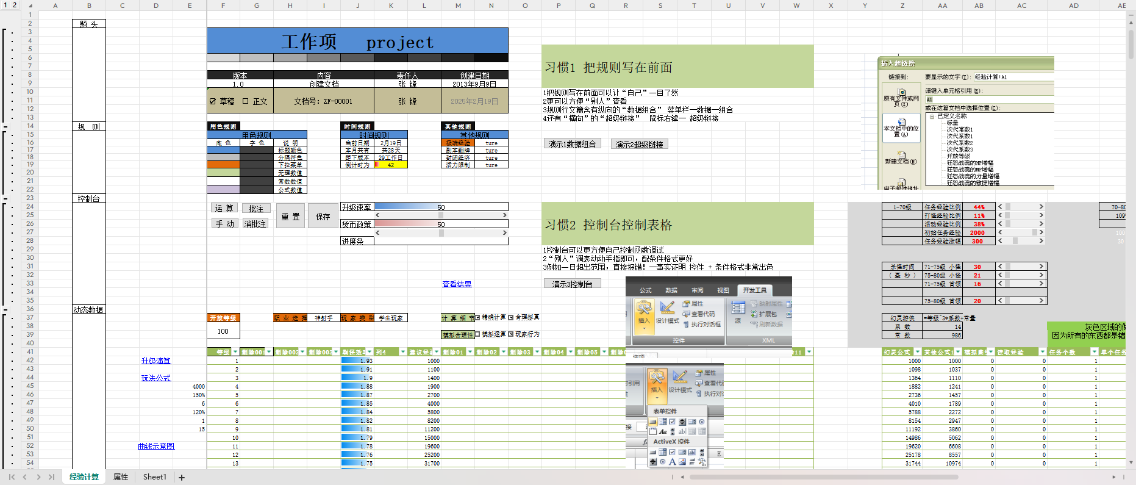Click right arrow beside 初始任务经验 2000
The height and width of the screenshot is (485, 1136).
(1041, 232)
